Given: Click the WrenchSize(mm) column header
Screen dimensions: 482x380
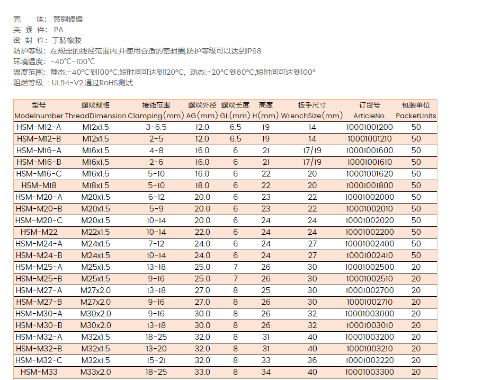Looking at the screenshot, I should 311,116.
